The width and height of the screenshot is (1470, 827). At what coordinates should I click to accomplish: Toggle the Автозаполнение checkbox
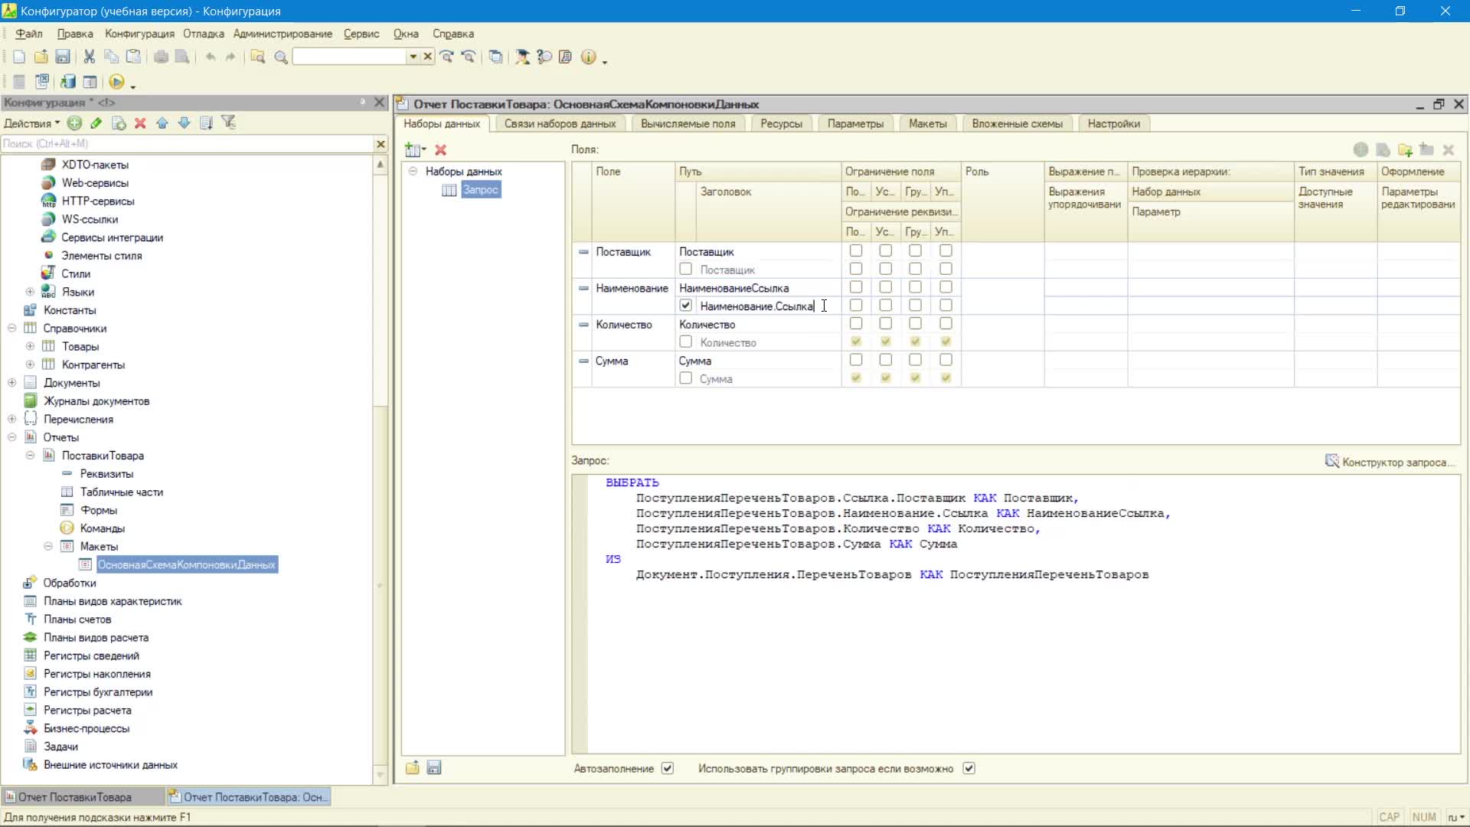pos(667,768)
